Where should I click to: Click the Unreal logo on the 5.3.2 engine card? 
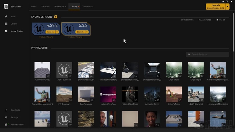tap(69, 29)
